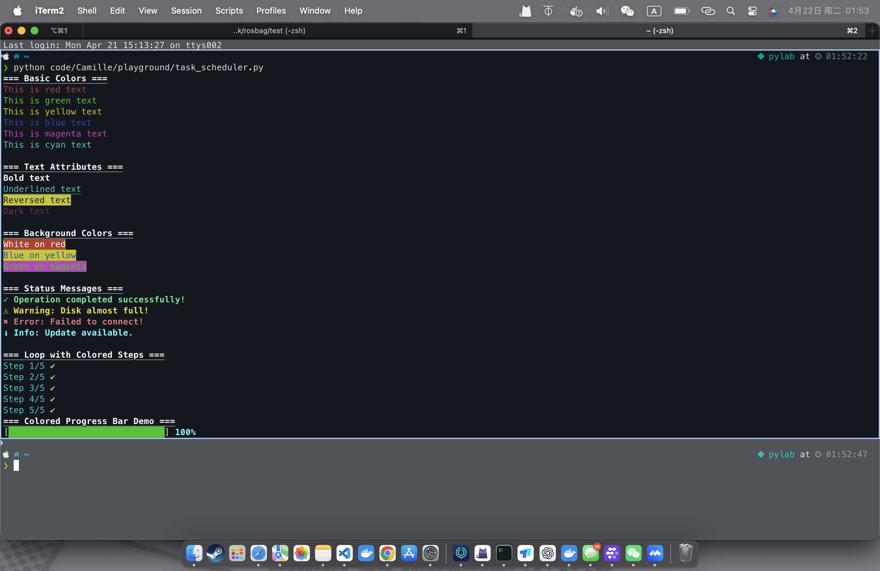880x571 pixels.
Task: Activate Siri from the menu bar
Action: pyautogui.click(x=773, y=11)
